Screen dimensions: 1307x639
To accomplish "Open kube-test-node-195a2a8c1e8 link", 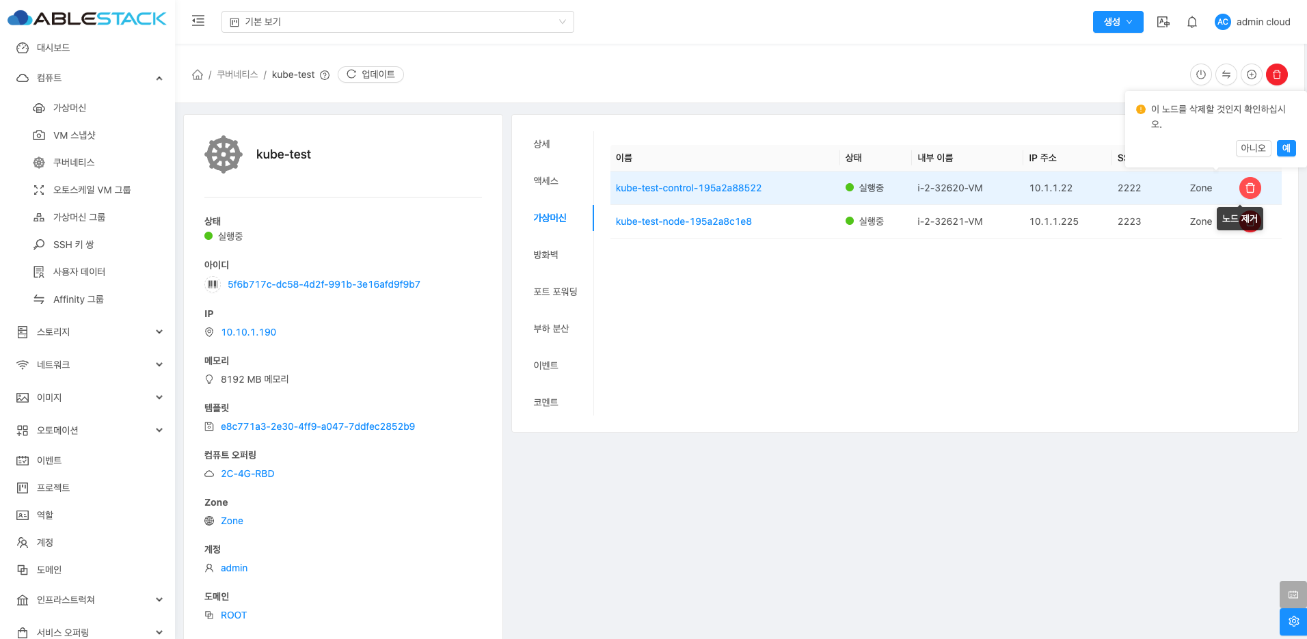I will [x=684, y=221].
